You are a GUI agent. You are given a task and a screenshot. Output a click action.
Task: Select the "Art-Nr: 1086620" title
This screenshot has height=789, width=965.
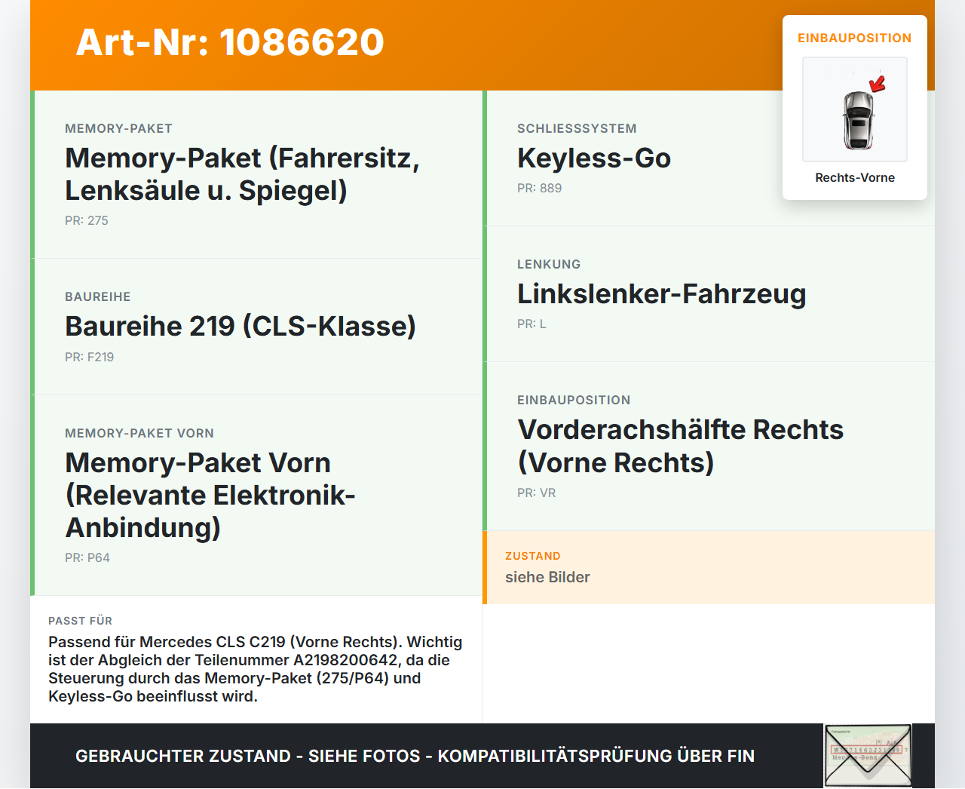point(230,42)
